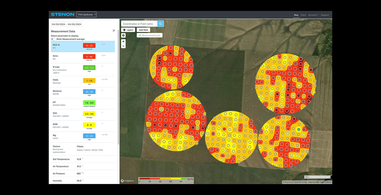The image size is (381, 195).
Task: Zoom in with the plus button
Action: point(123,41)
